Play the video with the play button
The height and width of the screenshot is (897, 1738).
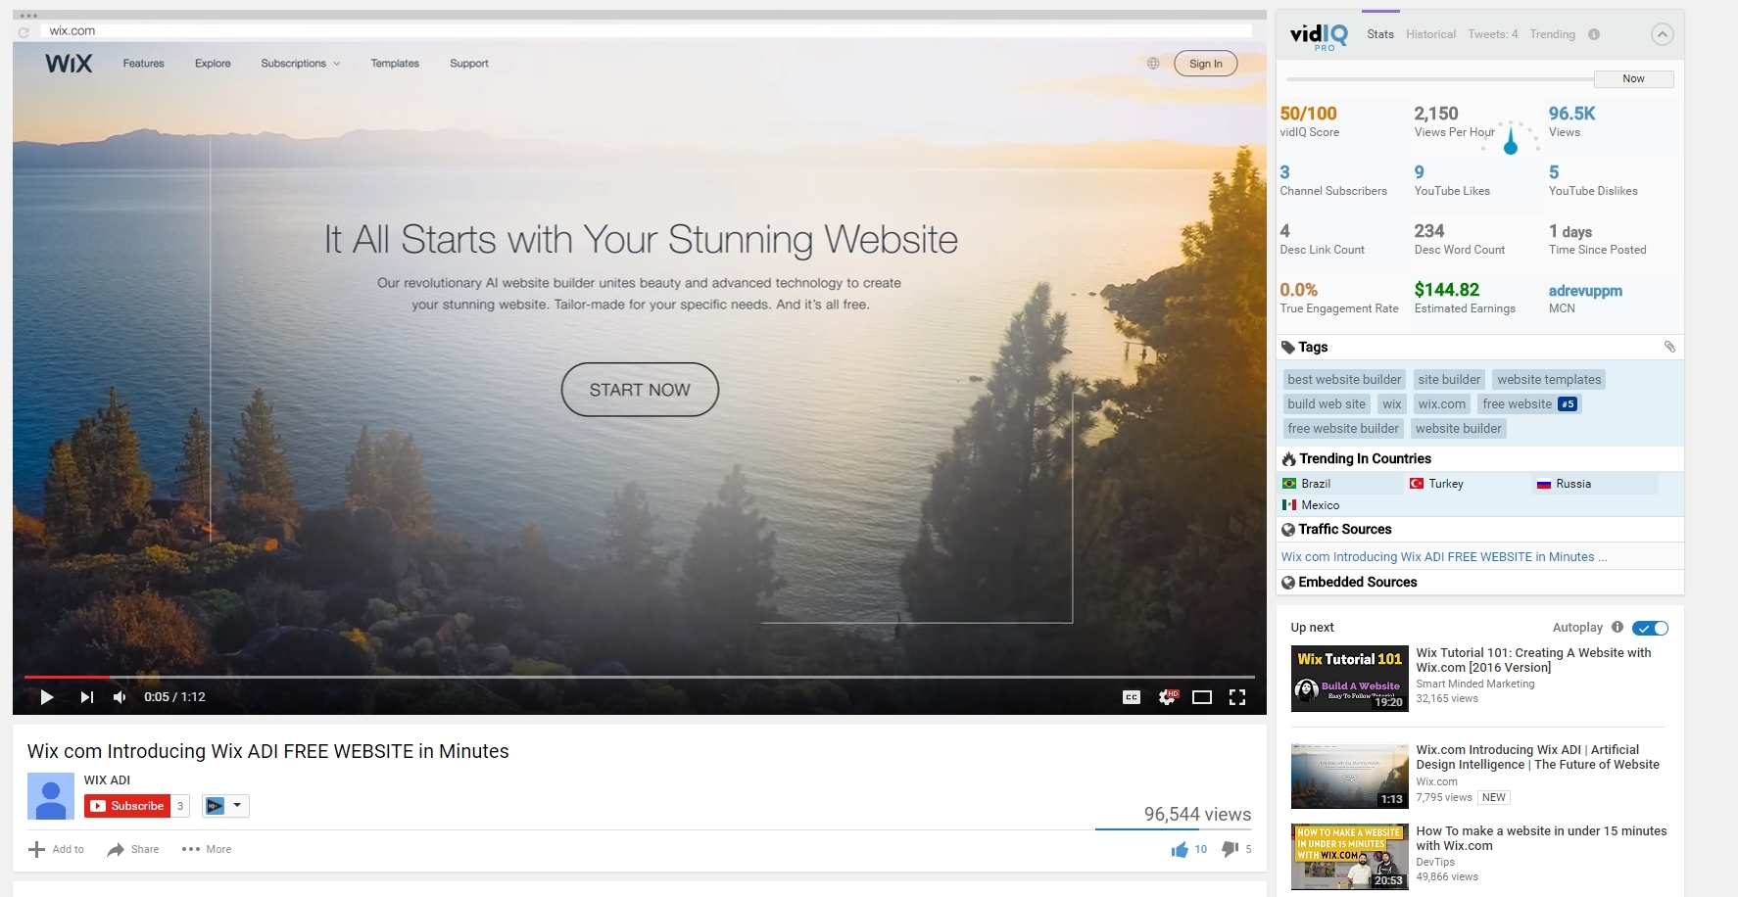click(46, 697)
